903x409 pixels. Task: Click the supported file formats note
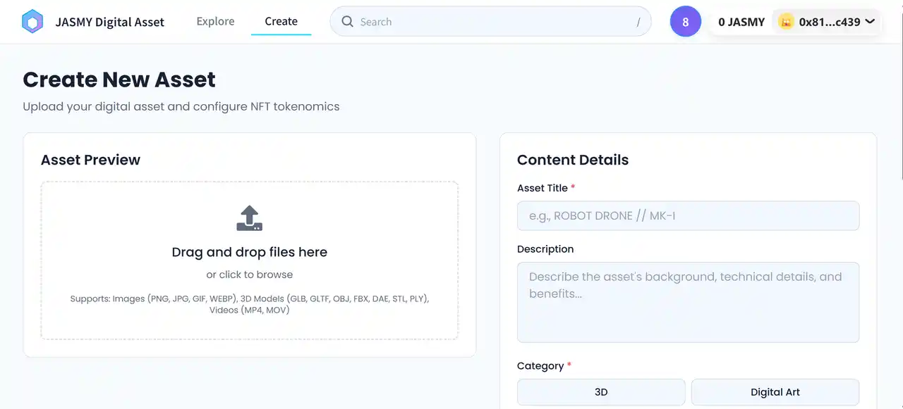click(249, 304)
